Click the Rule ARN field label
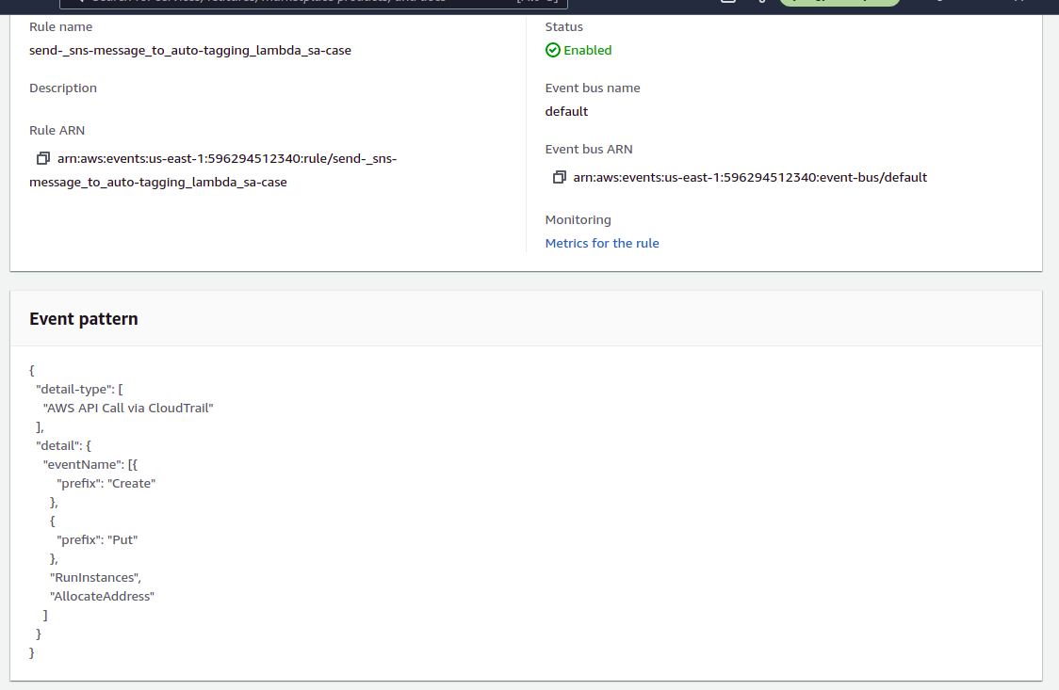 [57, 131]
